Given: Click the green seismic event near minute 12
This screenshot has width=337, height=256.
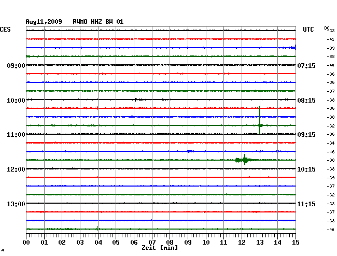Looking at the screenshot, I should [x=245, y=160].
